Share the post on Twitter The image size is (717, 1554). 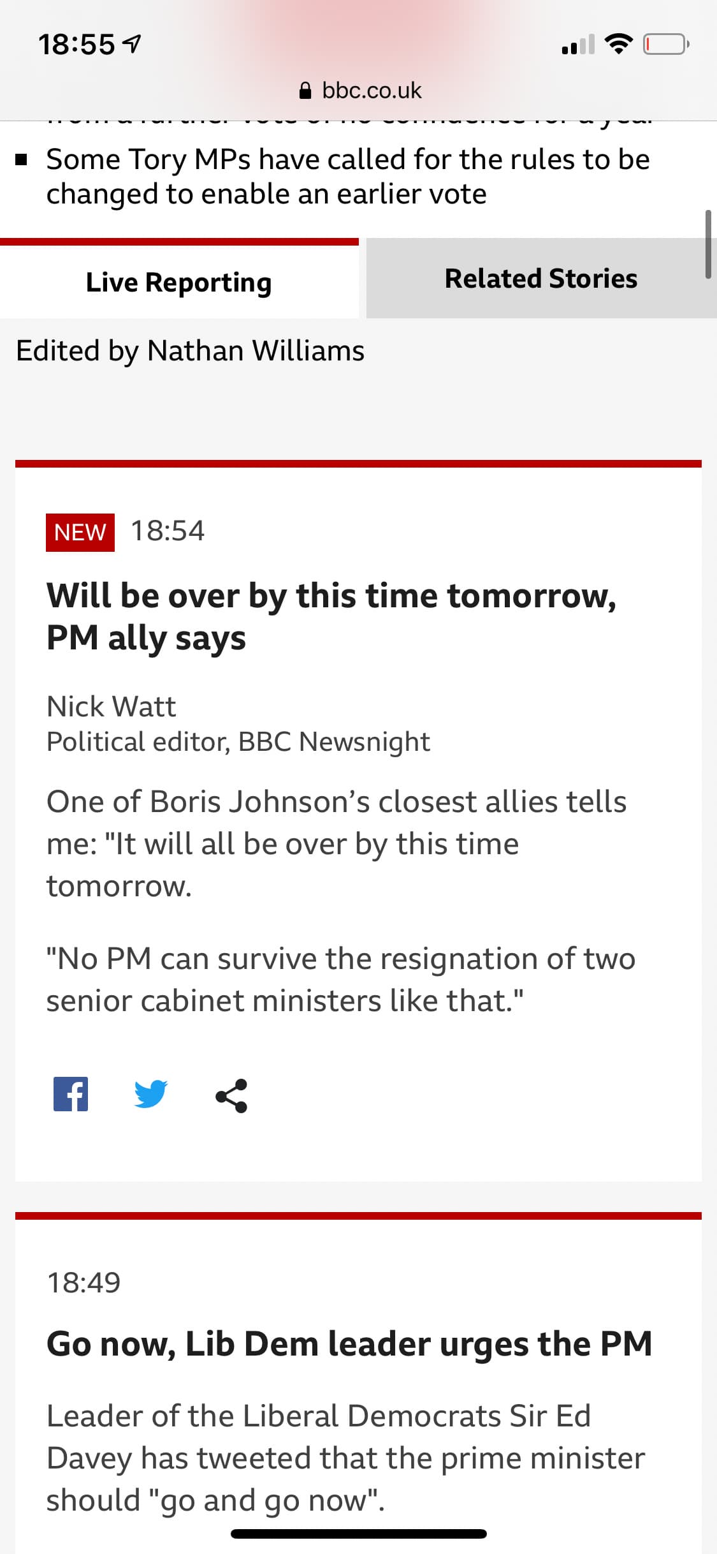tap(150, 1095)
